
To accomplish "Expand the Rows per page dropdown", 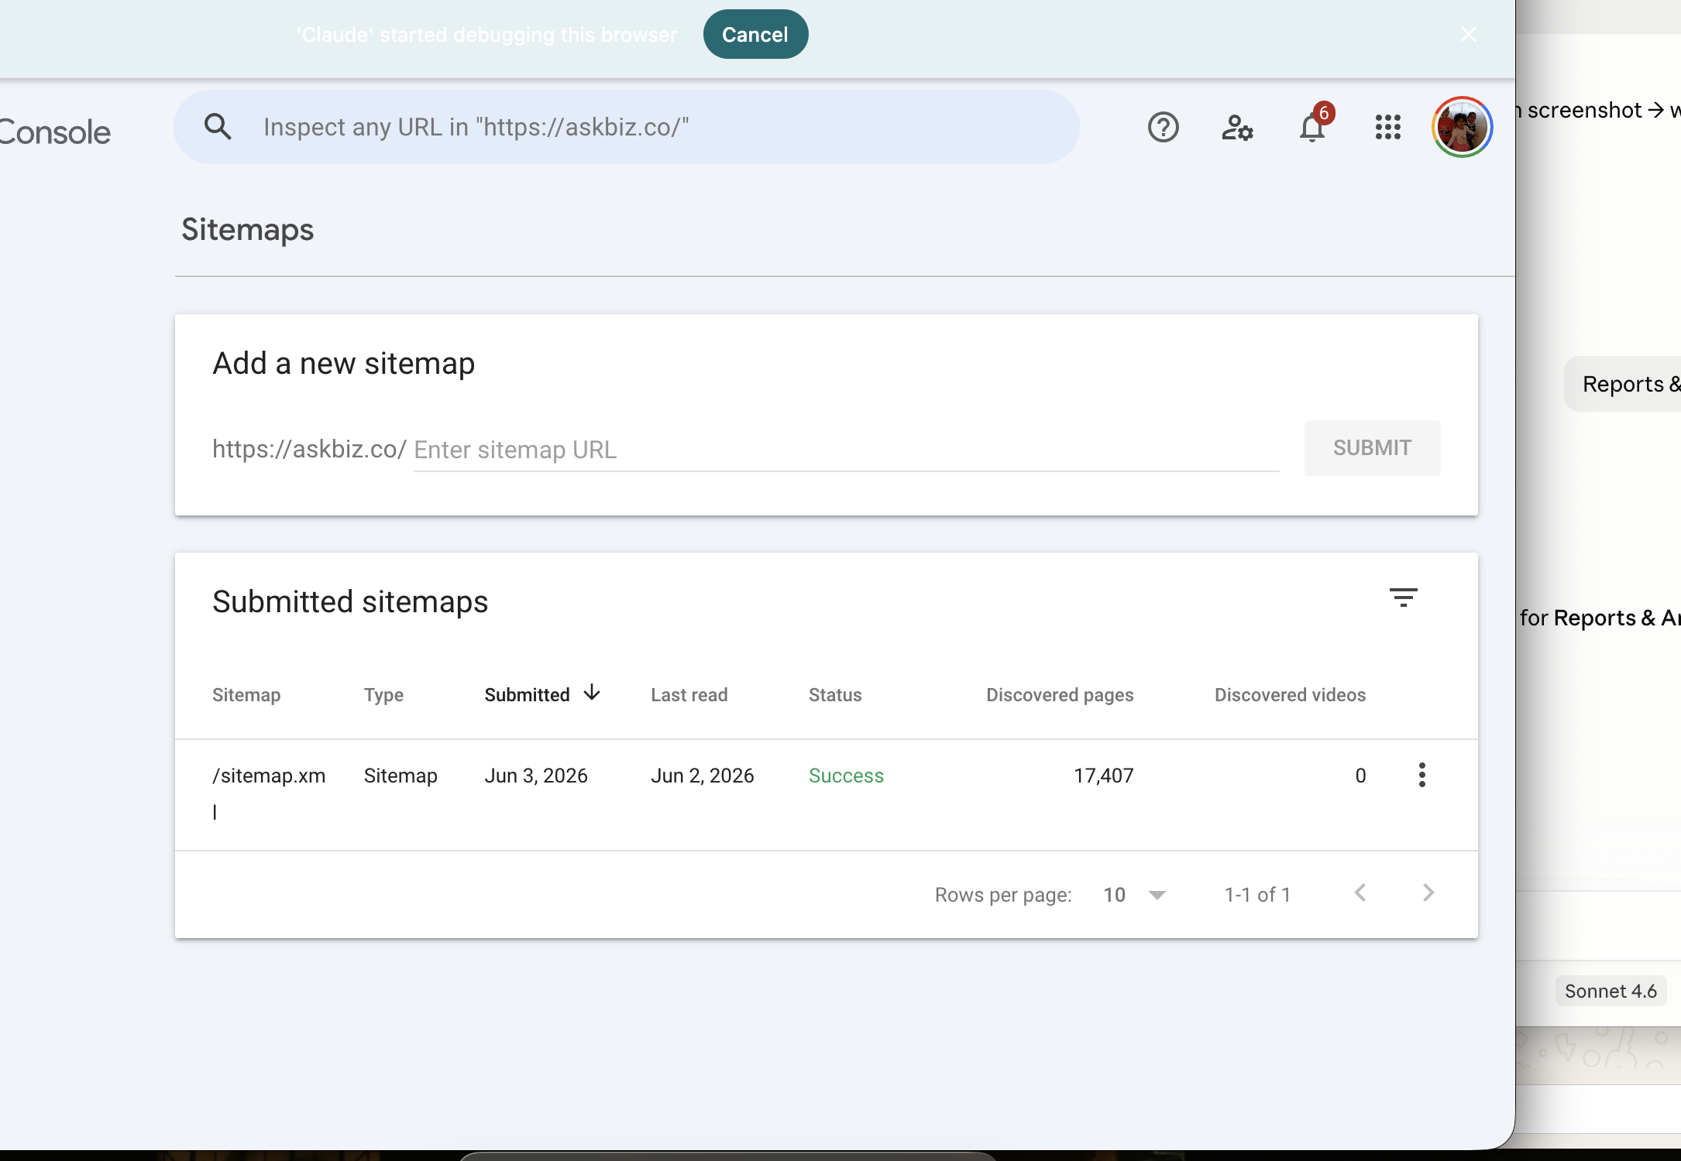I will (1135, 895).
